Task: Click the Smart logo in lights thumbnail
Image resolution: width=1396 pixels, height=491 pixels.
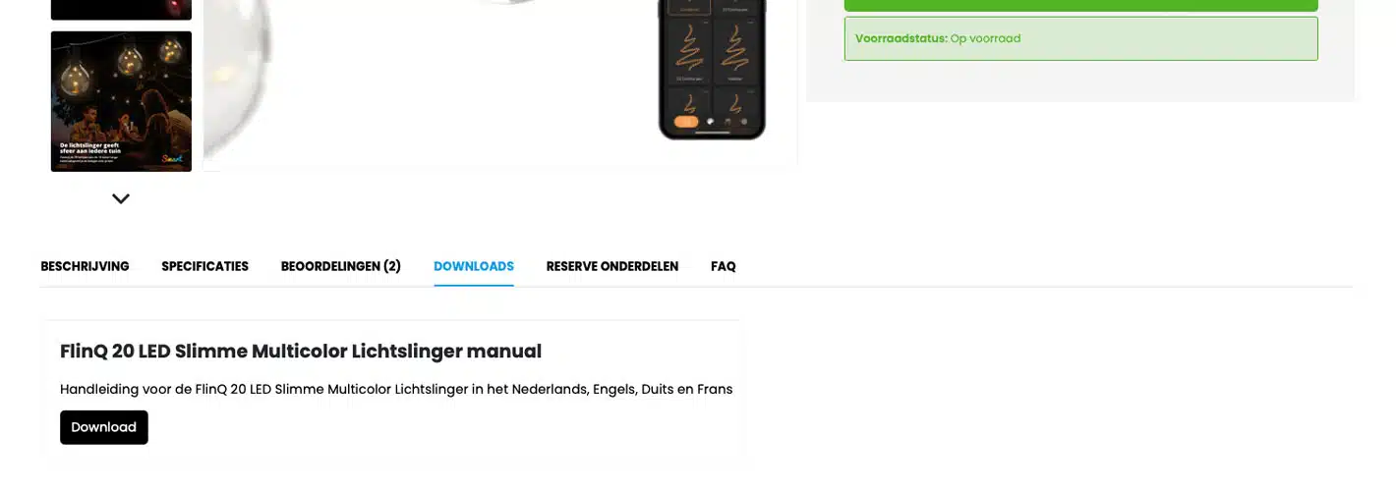Action: point(172,158)
